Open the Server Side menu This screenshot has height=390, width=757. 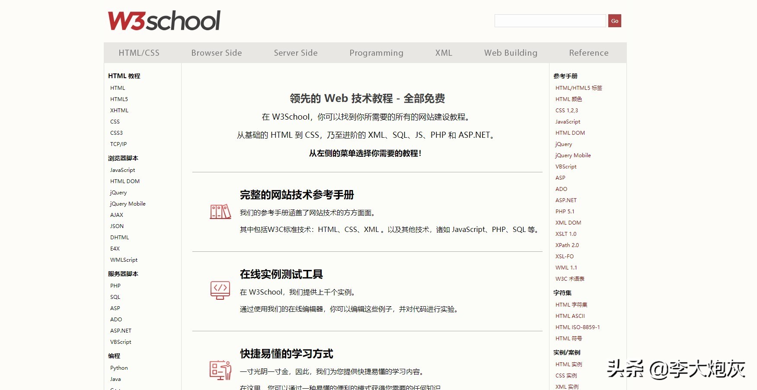(x=295, y=52)
